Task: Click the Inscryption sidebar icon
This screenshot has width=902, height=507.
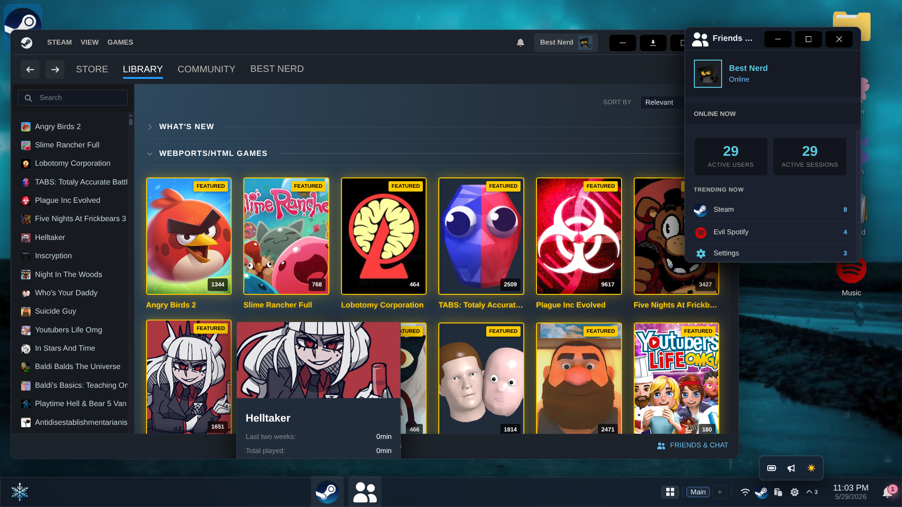Action: 26,256
